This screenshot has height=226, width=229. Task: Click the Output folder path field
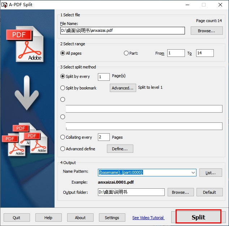coord(131,192)
